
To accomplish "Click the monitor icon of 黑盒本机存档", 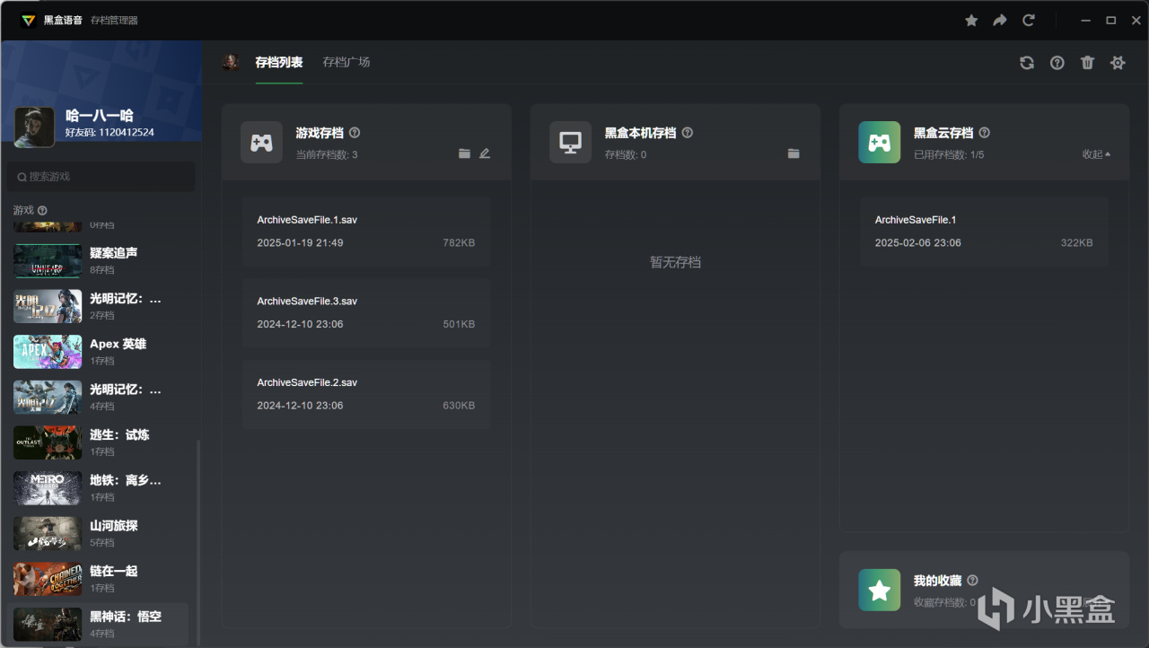I will click(571, 142).
